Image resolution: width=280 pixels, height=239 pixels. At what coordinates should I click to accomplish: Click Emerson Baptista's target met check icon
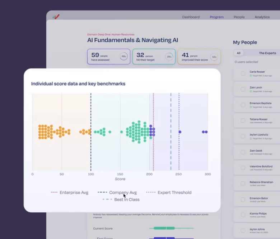(x=251, y=107)
